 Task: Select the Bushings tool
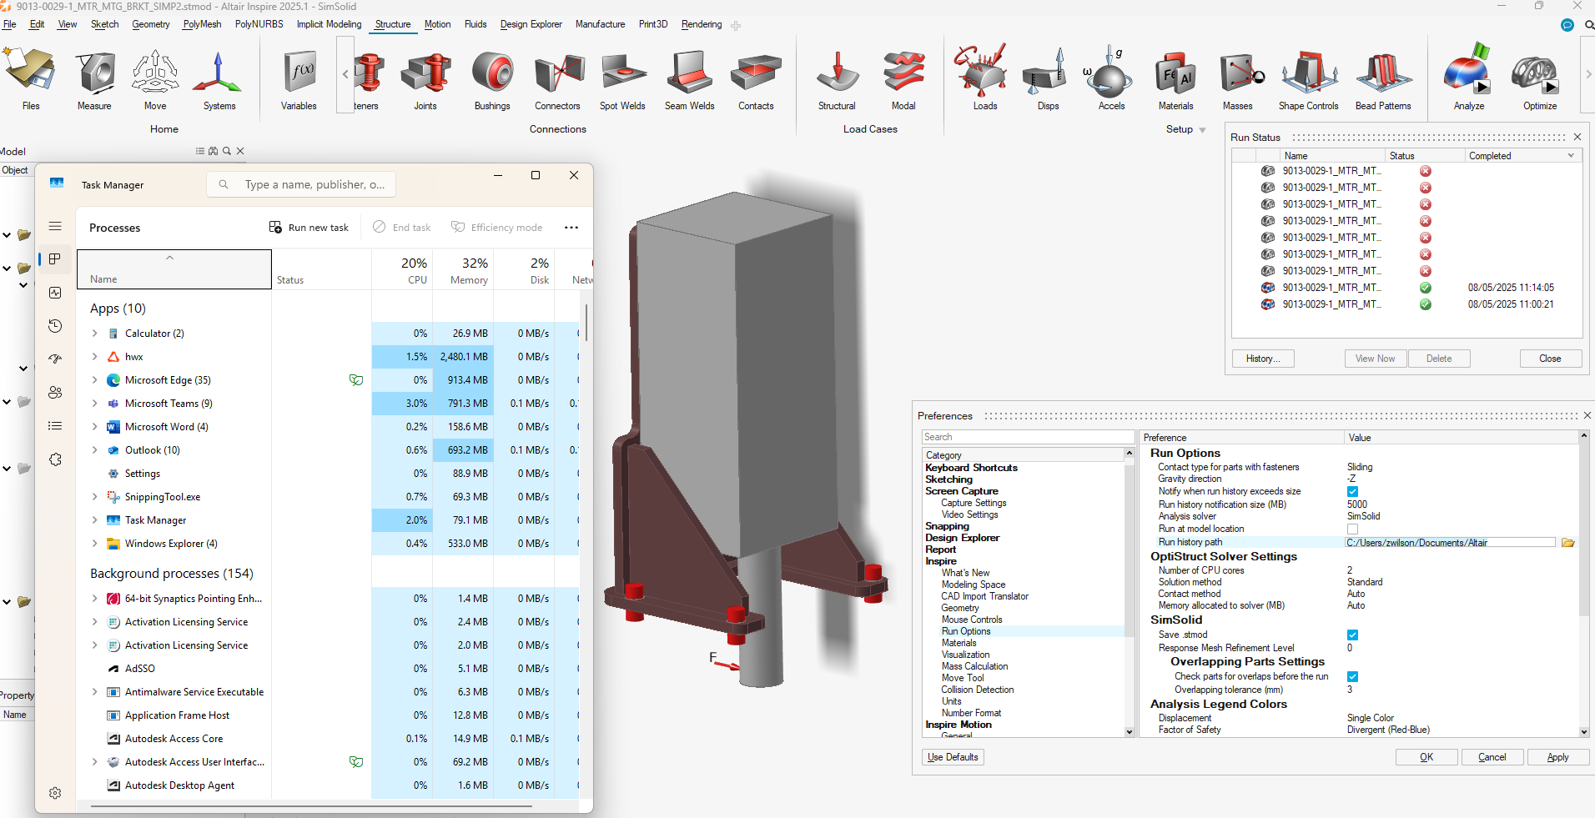click(492, 78)
